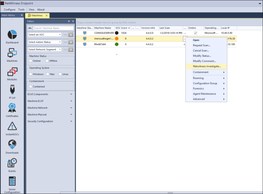263x194 pixels.
Task: Click the Modules icon in the sidebar
Action: (12, 72)
